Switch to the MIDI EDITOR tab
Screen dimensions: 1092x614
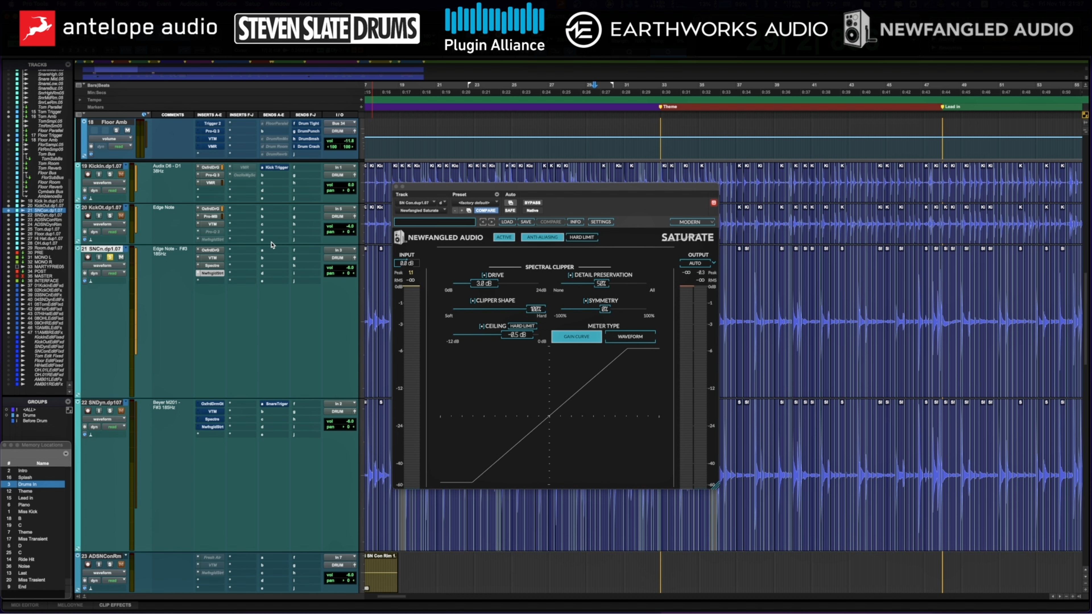pyautogui.click(x=24, y=605)
